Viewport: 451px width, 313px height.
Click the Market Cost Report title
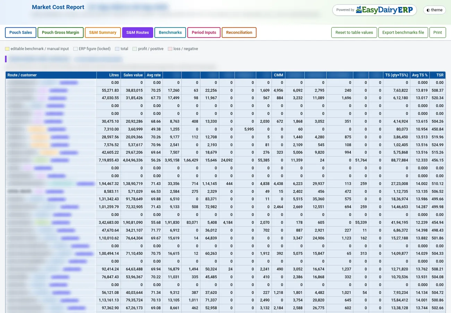pyautogui.click(x=58, y=7)
